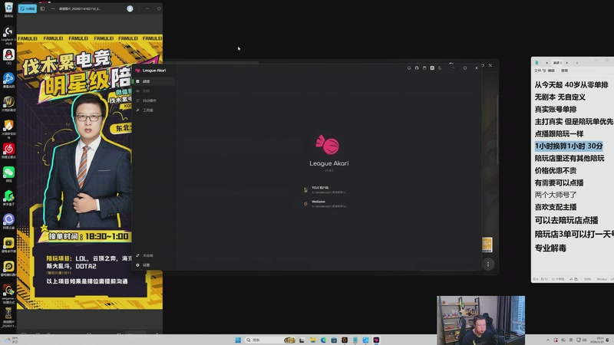The width and height of the screenshot is (614, 345).
Task: Add a new tab with Notepad's plus button
Action: pos(577,63)
